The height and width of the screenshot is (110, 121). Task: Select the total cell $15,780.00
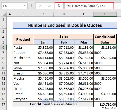(x=105, y=104)
